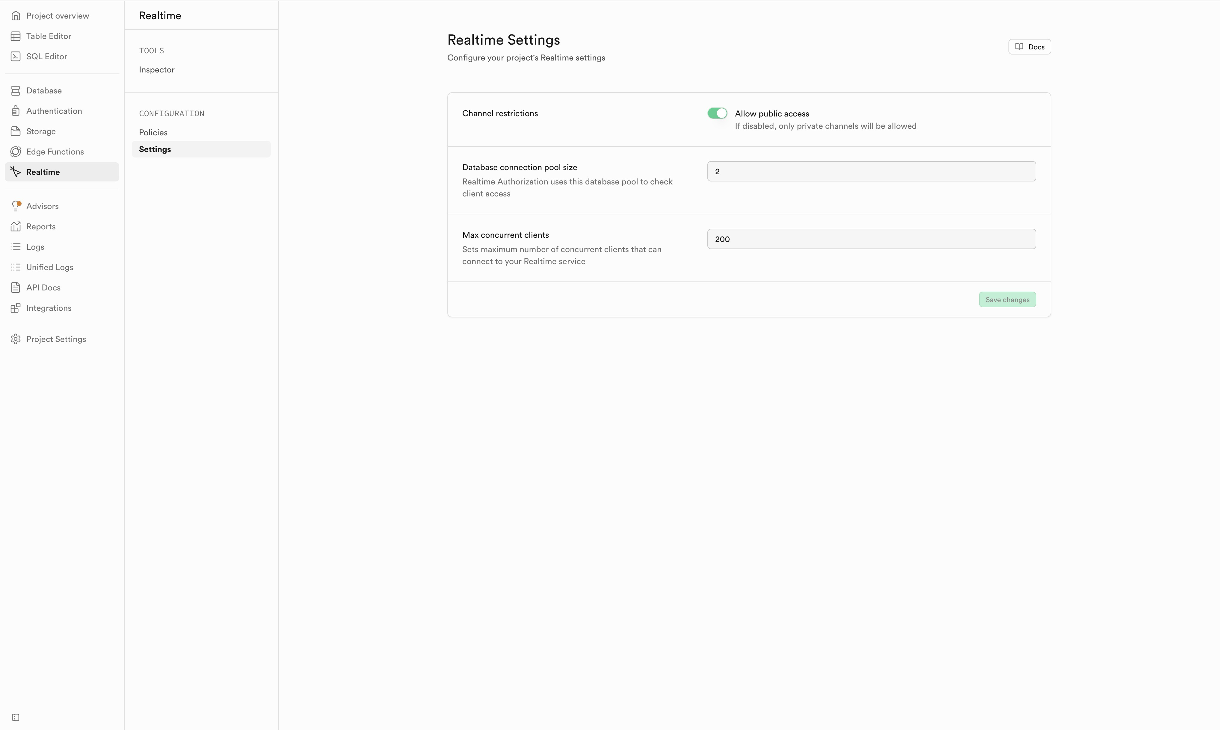Screen dimensions: 1220x730
Task: Click the Unified Logs icon
Action: pos(16,267)
